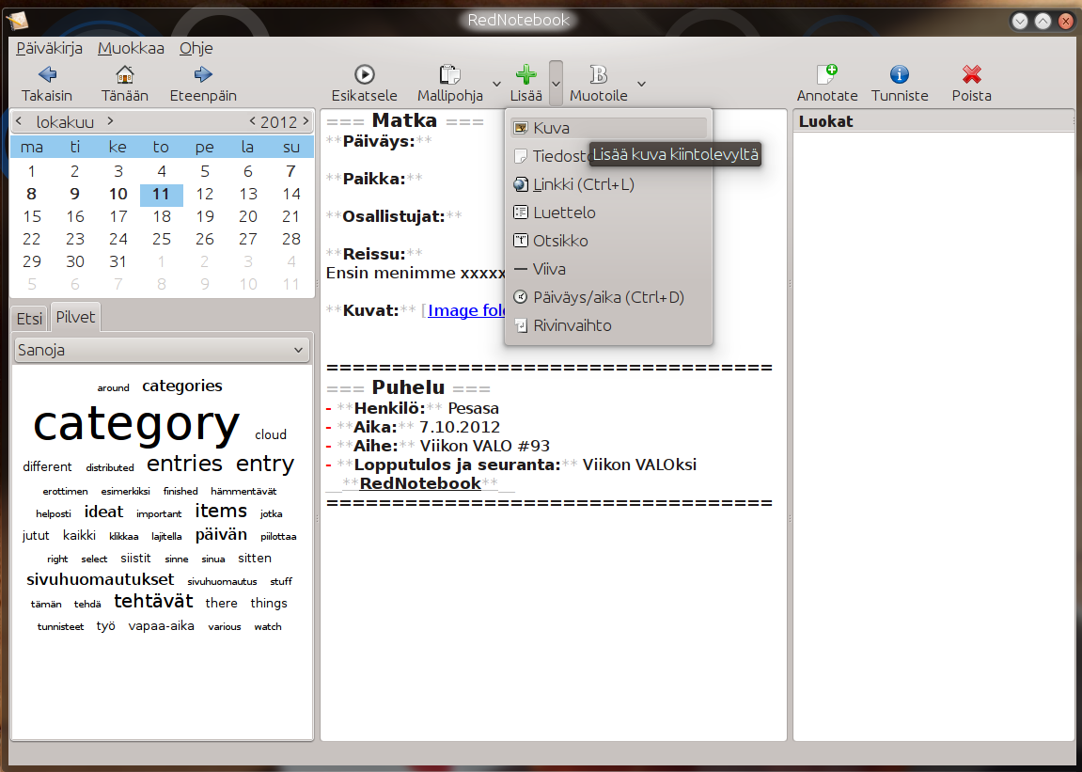Click the Eteenpäin forward arrow icon
The image size is (1082, 772).
click(203, 74)
